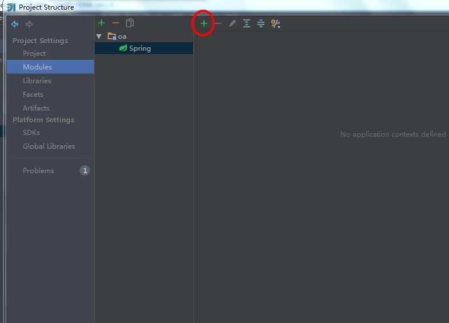
Task: Open the Project settings page
Action: click(34, 54)
